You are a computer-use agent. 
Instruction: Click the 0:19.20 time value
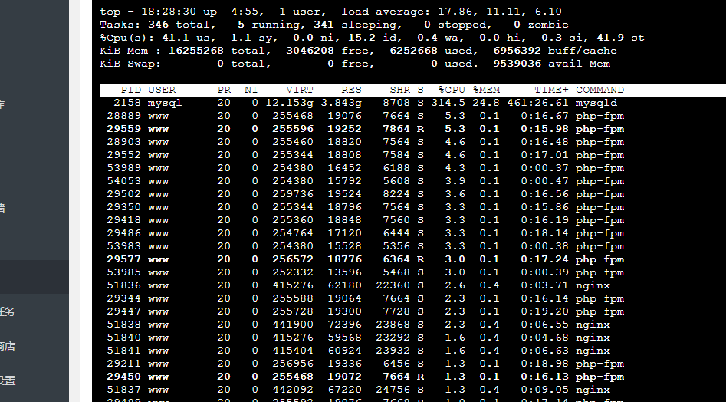click(545, 311)
